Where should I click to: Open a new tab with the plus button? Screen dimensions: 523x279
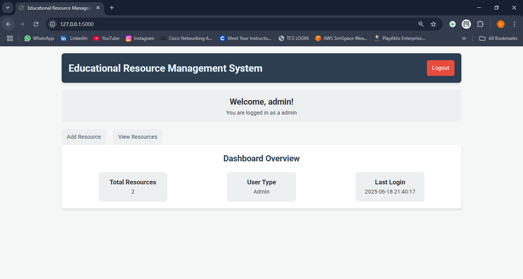pos(112,8)
